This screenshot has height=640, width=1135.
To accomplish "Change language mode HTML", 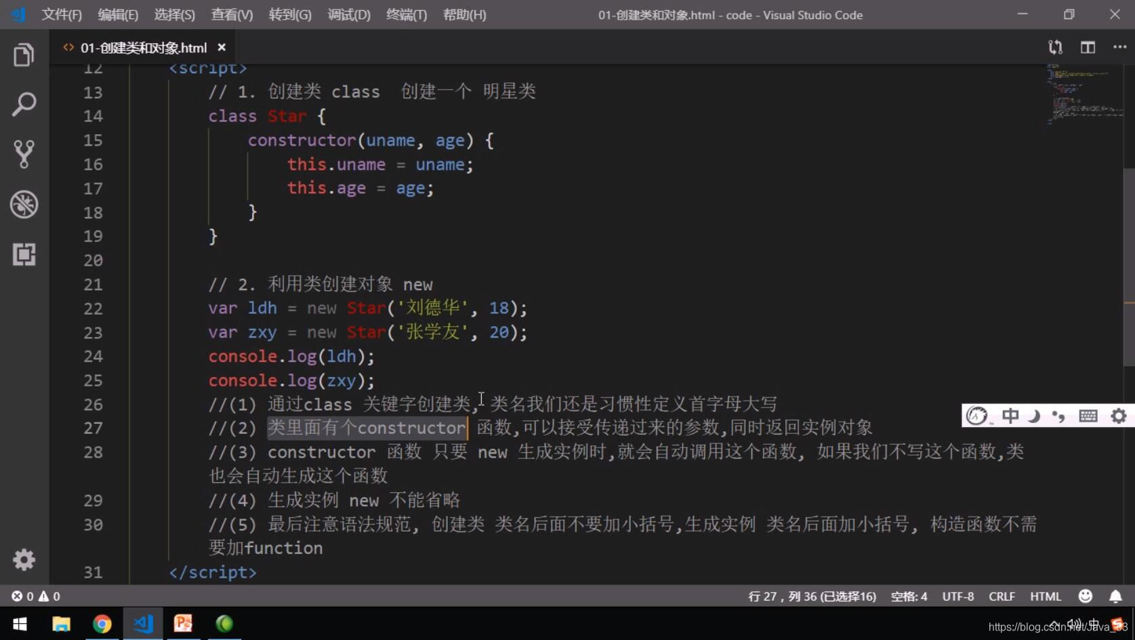I will point(1046,596).
